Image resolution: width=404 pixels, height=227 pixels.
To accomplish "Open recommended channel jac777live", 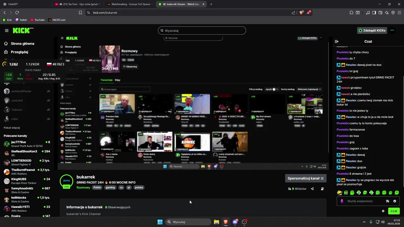I will tap(27, 144).
